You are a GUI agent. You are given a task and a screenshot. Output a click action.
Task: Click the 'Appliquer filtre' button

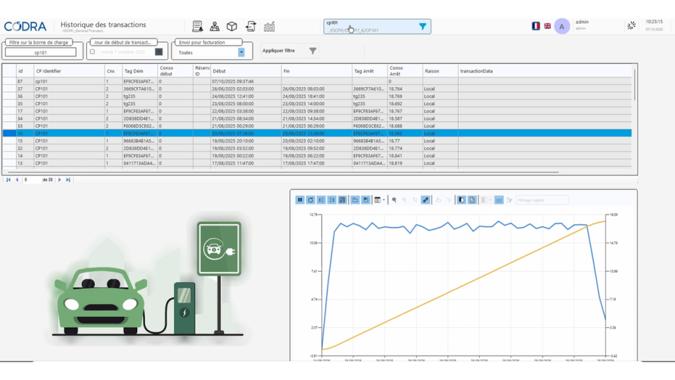pos(289,51)
